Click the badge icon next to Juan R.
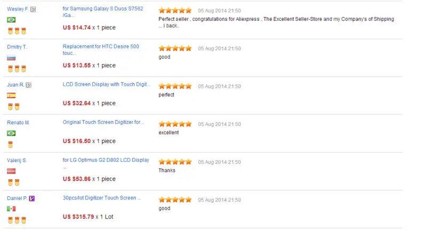 29,85
